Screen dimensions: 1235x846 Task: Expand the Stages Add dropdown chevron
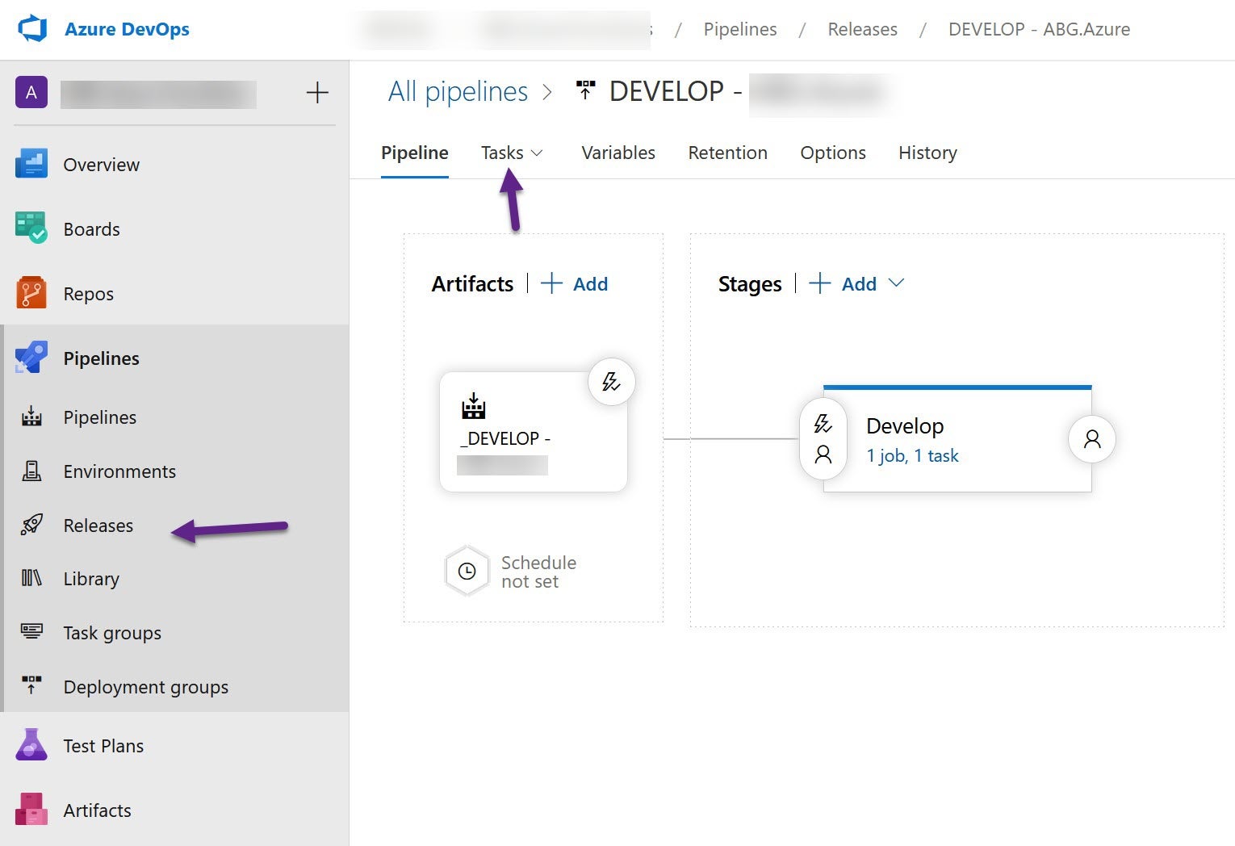coord(896,283)
